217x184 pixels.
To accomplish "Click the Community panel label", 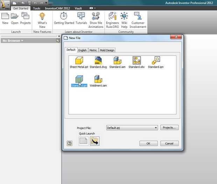I will (x=126, y=32).
